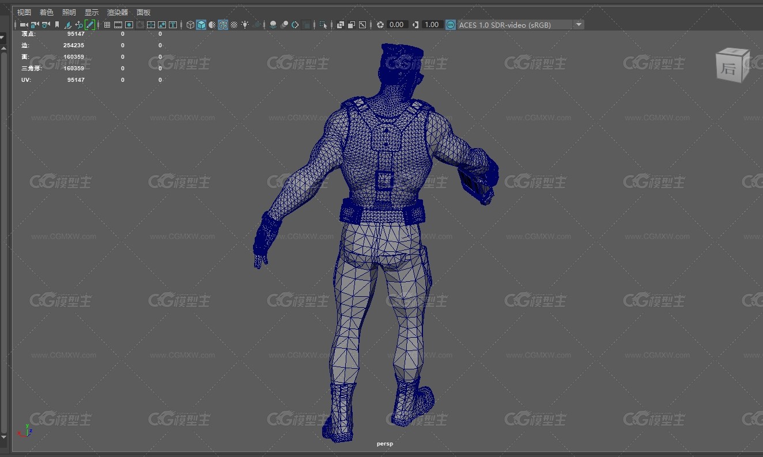Click the 面 count 160359
763x457 pixels.
[x=74, y=57]
